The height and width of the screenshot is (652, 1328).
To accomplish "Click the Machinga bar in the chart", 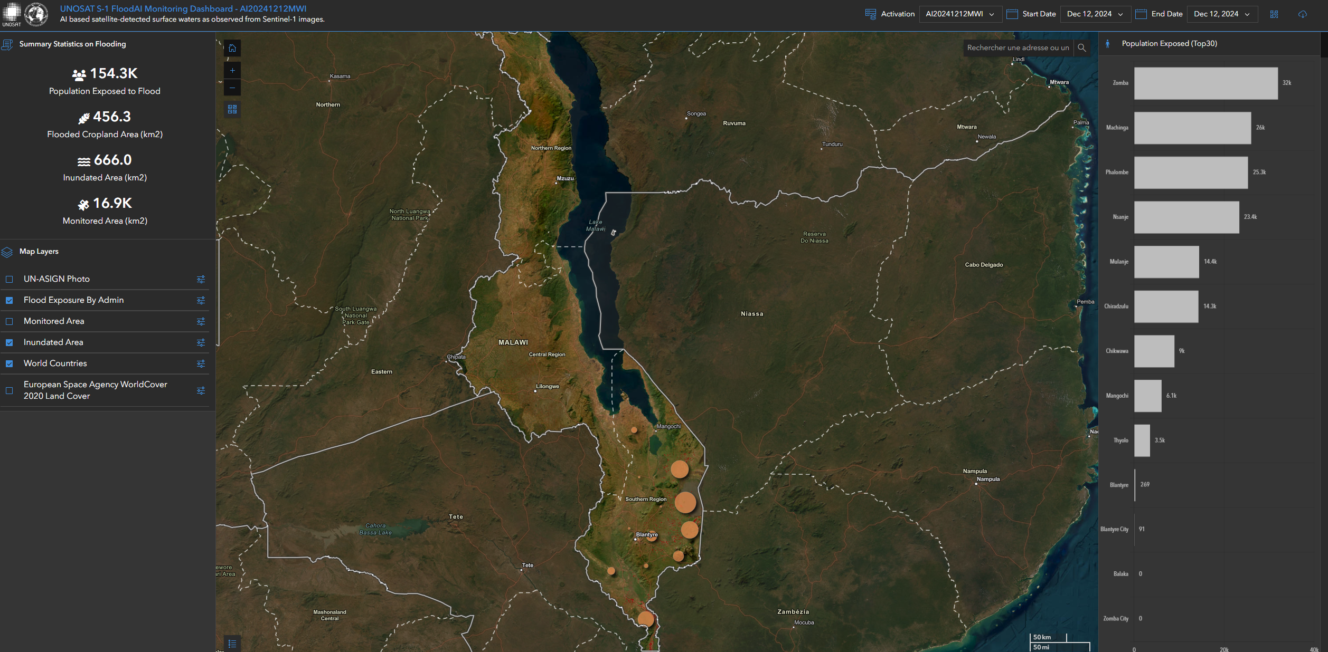I will (x=1192, y=128).
